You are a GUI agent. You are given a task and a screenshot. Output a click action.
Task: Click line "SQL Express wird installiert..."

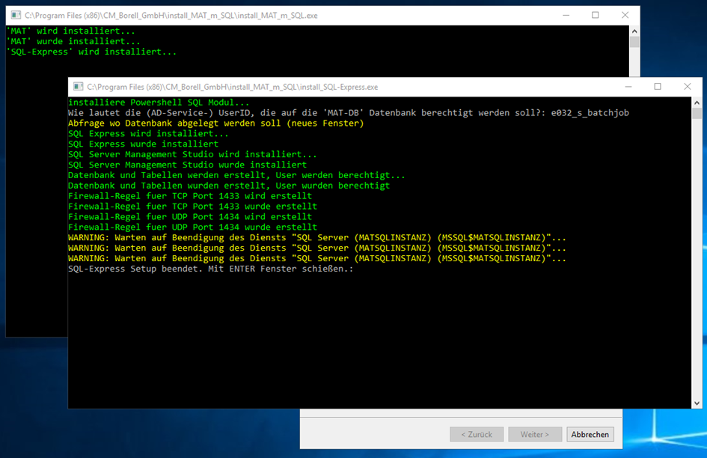click(148, 133)
